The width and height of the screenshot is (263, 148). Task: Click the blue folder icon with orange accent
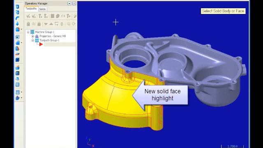(x=17, y=67)
